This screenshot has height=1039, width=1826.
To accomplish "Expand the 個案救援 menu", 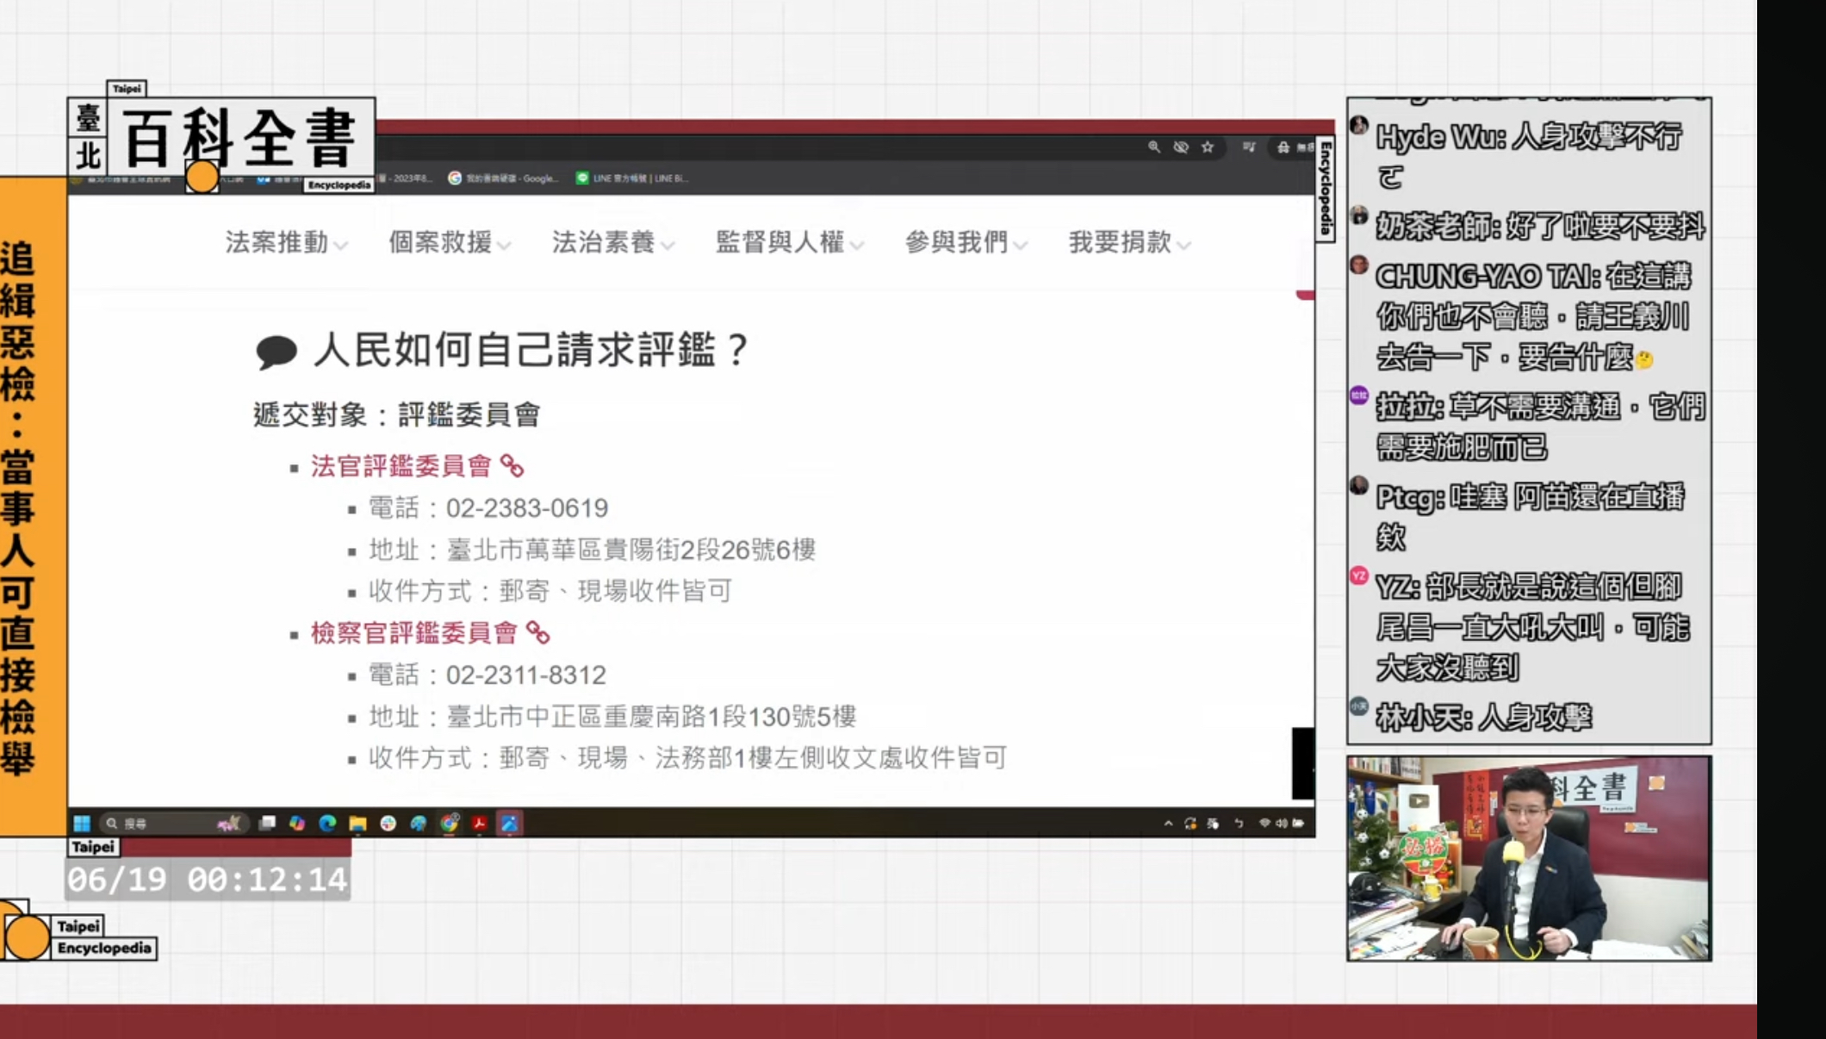I will 450,243.
